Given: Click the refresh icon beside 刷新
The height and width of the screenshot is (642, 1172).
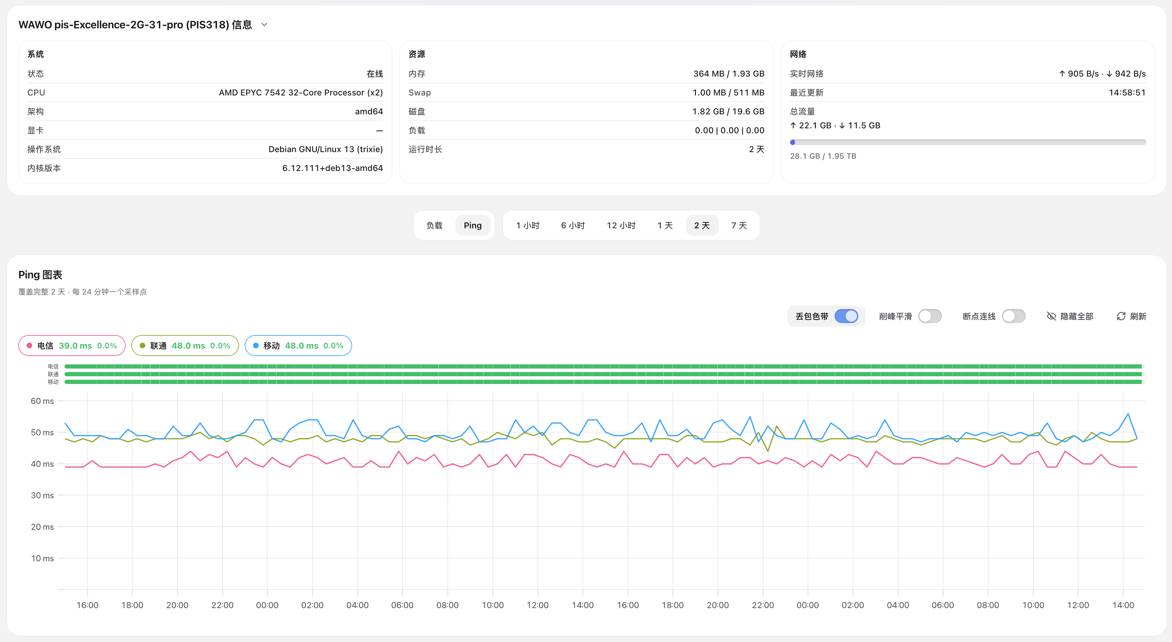Looking at the screenshot, I should (1121, 316).
